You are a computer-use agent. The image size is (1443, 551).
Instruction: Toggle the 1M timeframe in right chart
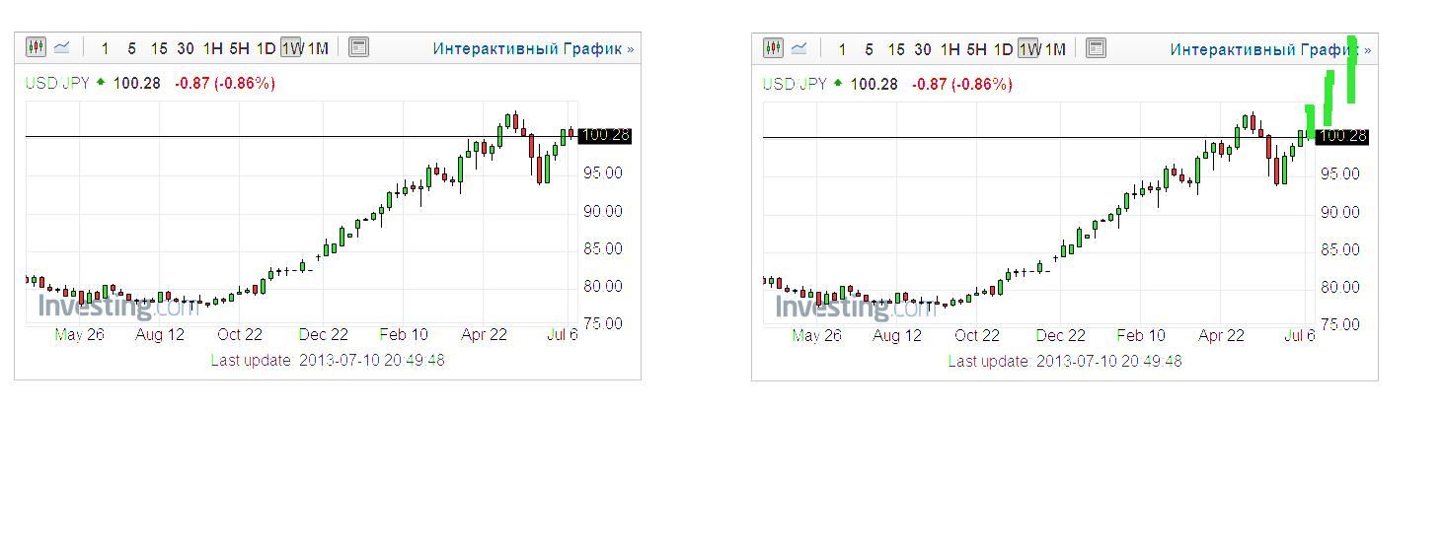[1054, 48]
